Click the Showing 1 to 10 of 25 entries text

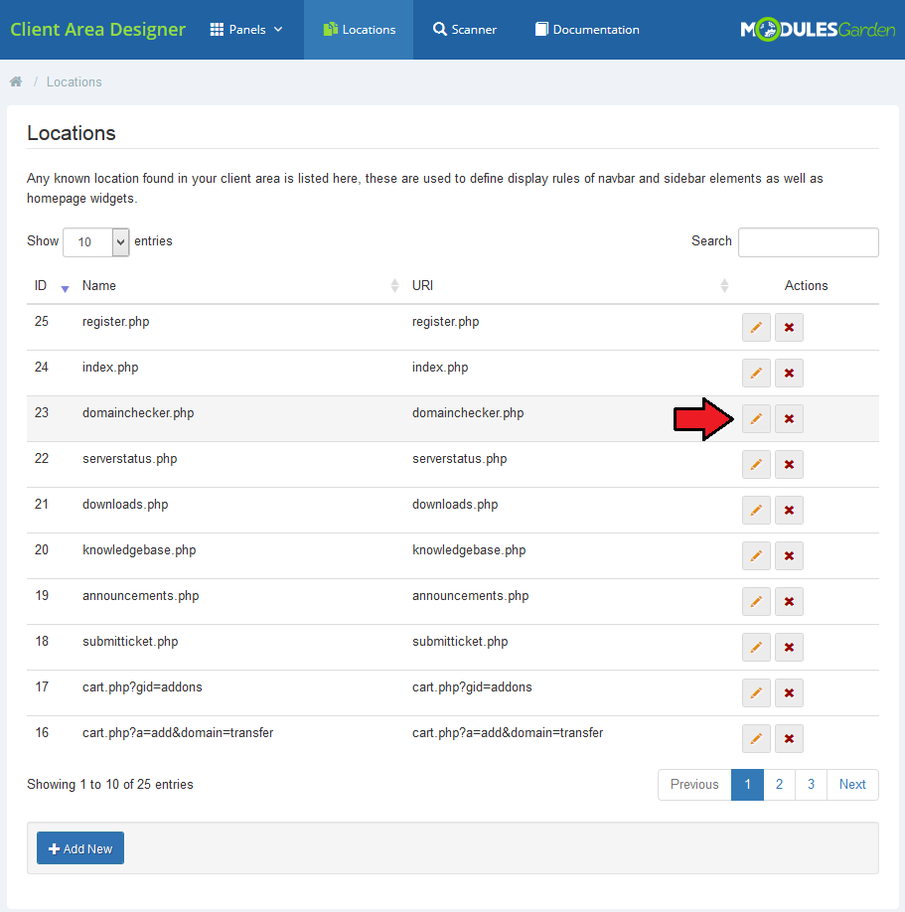pos(110,785)
